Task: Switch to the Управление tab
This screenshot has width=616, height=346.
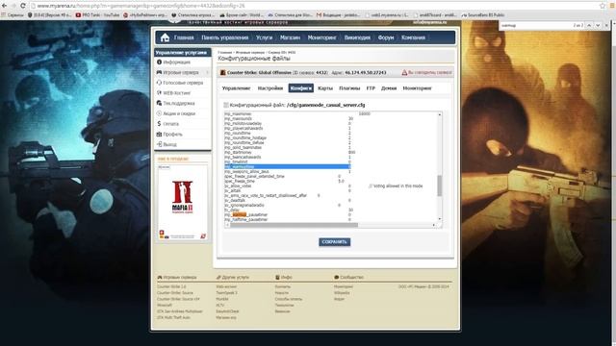Action: [x=236, y=88]
